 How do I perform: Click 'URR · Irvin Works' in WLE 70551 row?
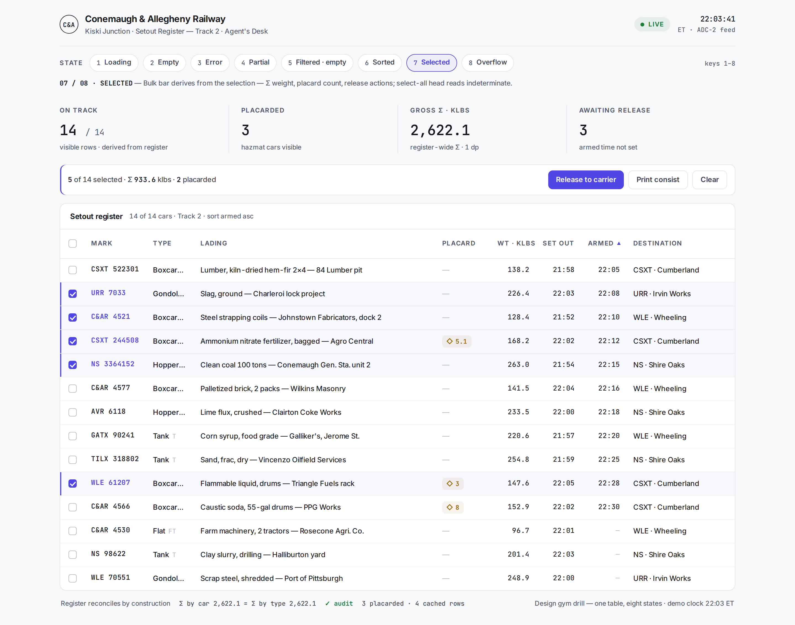[662, 578]
